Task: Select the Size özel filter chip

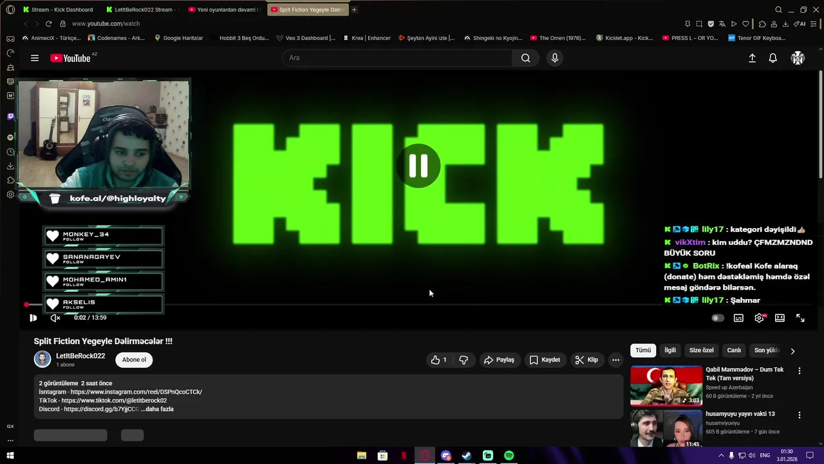Action: pos(701,351)
